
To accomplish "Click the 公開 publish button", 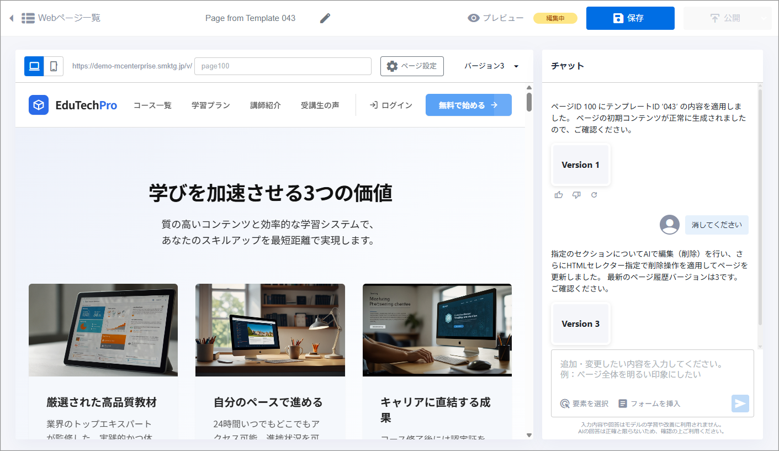I will (725, 18).
